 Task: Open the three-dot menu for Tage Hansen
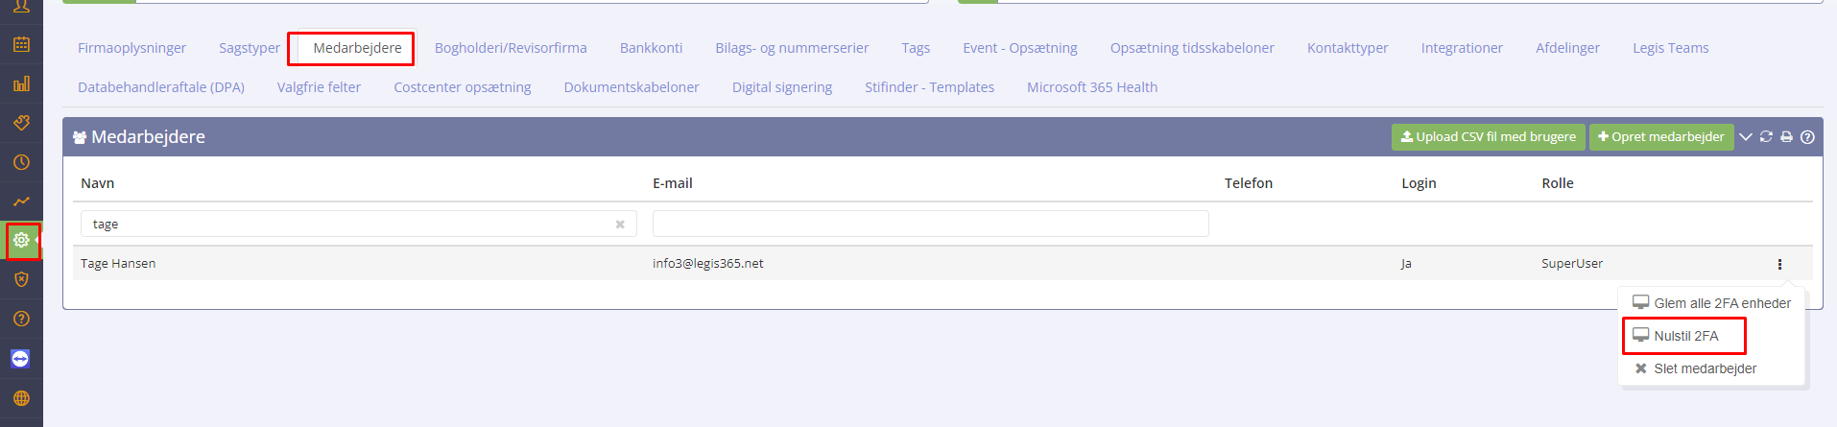click(x=1779, y=264)
